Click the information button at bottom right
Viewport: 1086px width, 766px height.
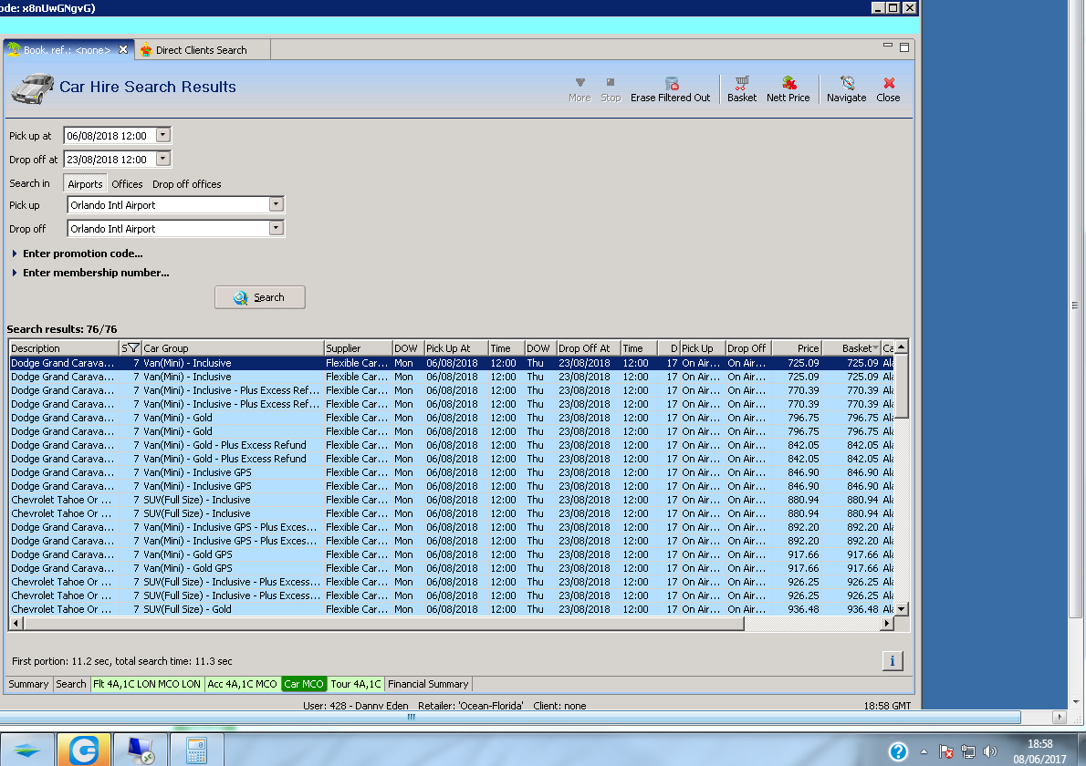pyautogui.click(x=893, y=661)
